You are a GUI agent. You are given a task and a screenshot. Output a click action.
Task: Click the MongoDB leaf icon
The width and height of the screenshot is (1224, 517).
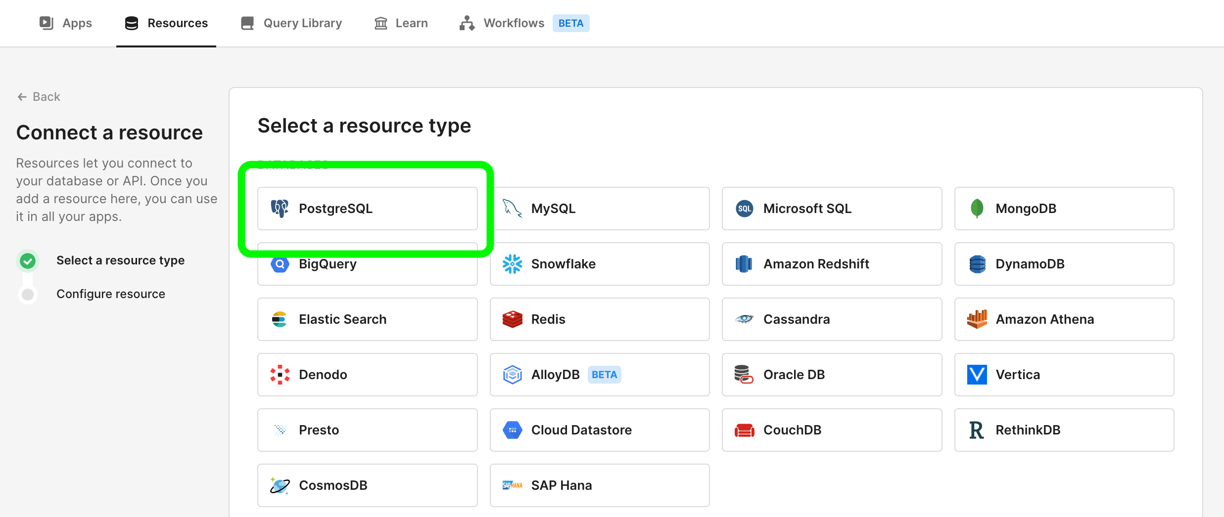[x=977, y=209]
